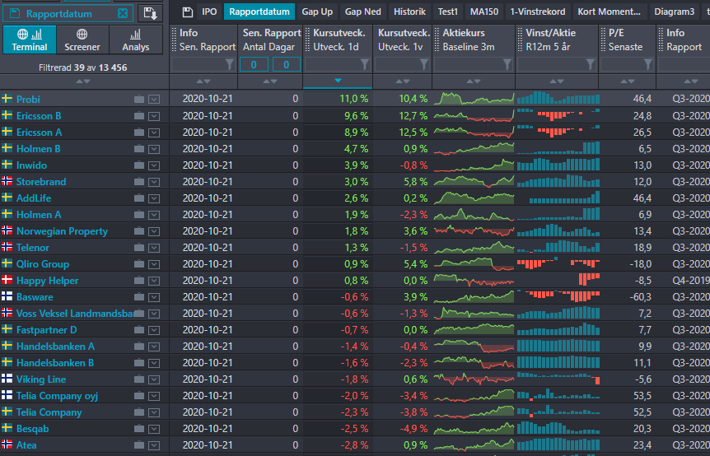Image resolution: width=710 pixels, height=456 pixels.
Task: Click briefcase icon for Fastpartner D
Action: click(x=139, y=330)
